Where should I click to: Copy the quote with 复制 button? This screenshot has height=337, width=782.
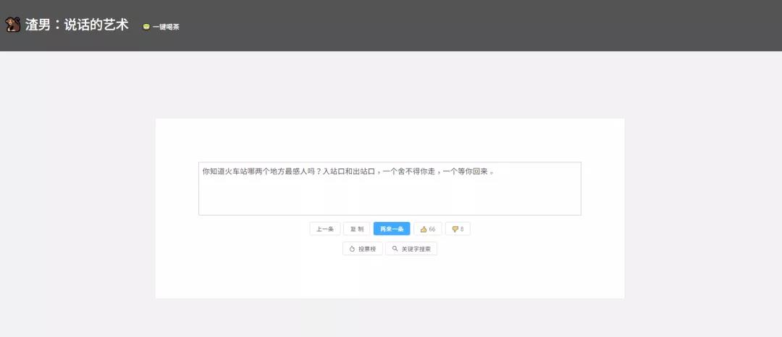click(x=356, y=229)
